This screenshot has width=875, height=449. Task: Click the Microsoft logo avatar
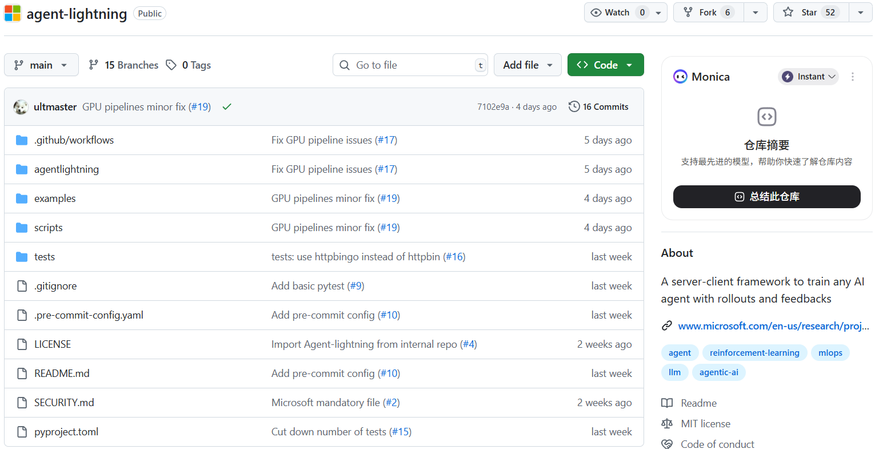click(13, 13)
